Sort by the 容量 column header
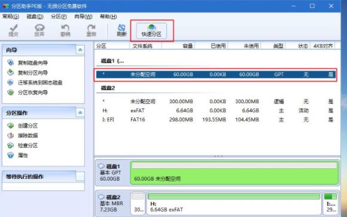347x217 pixels. (x=178, y=46)
